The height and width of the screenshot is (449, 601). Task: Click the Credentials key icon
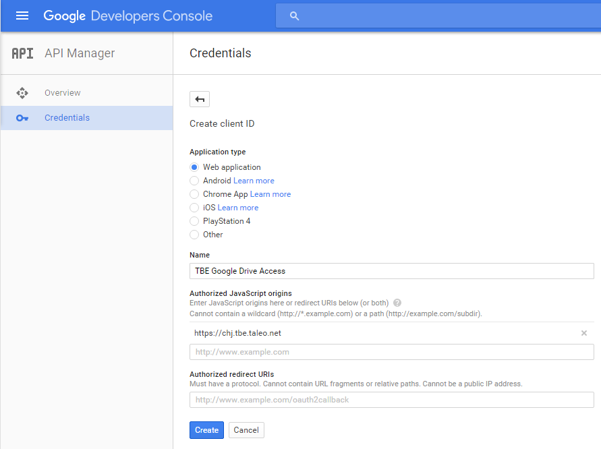[x=22, y=118]
